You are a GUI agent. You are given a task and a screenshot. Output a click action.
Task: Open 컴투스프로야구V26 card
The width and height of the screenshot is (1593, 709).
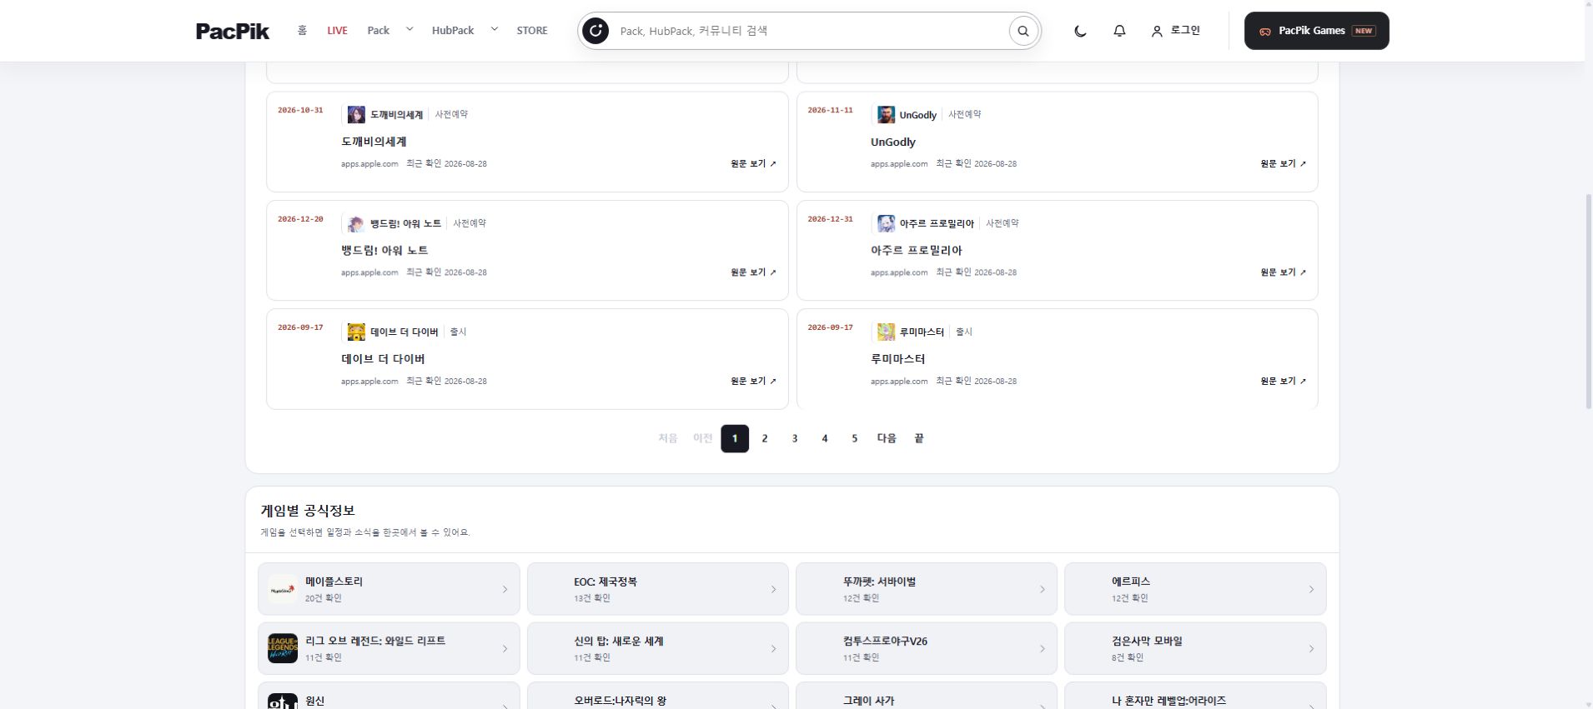(926, 648)
